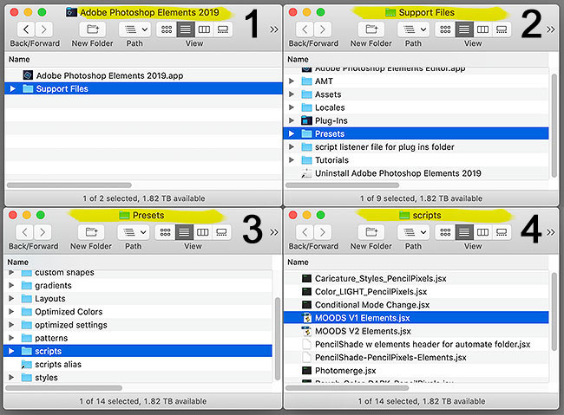Create New Folder in Support Files window
564x415 pixels.
[x=371, y=29]
